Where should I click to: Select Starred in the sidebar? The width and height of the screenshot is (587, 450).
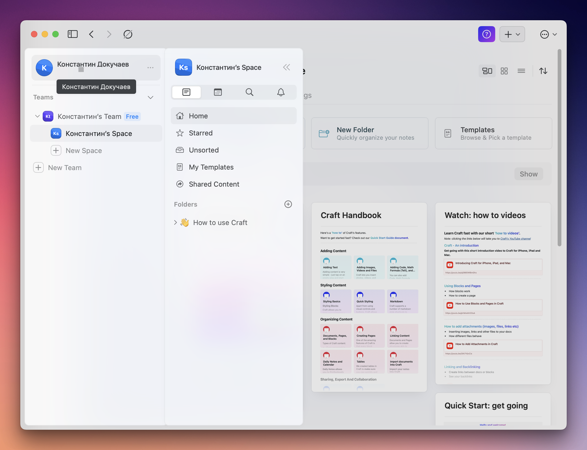pos(200,133)
